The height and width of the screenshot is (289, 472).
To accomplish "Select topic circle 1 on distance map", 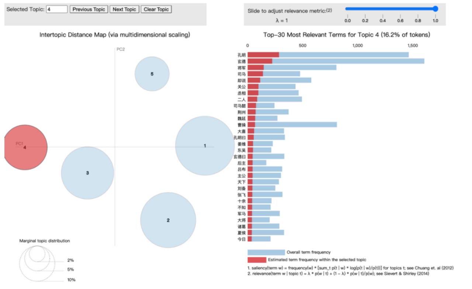I will click(205, 146).
